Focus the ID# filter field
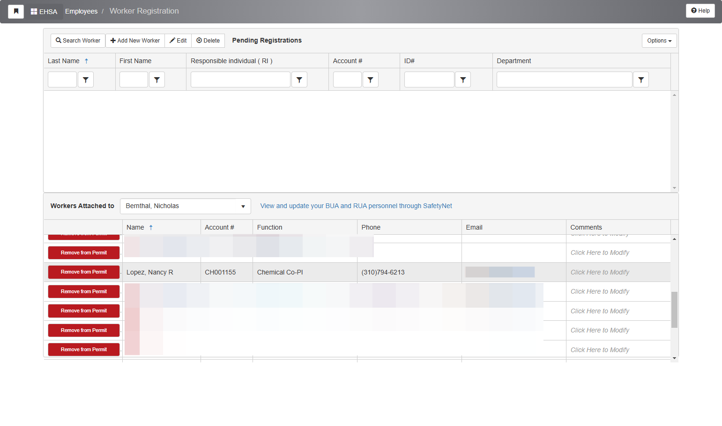The width and height of the screenshot is (722, 426). [429, 79]
